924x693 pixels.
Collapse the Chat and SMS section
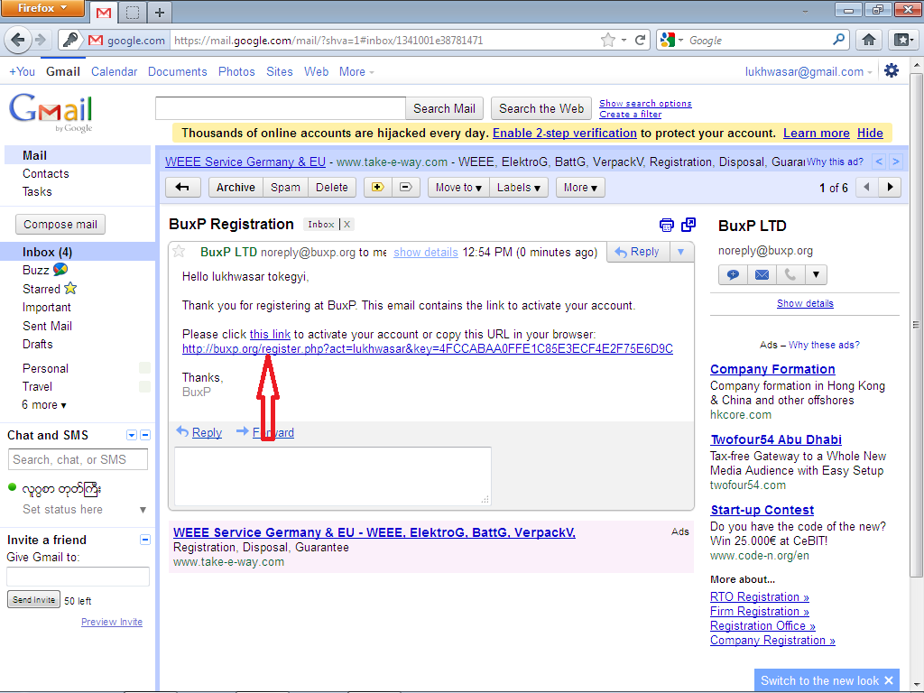click(145, 435)
